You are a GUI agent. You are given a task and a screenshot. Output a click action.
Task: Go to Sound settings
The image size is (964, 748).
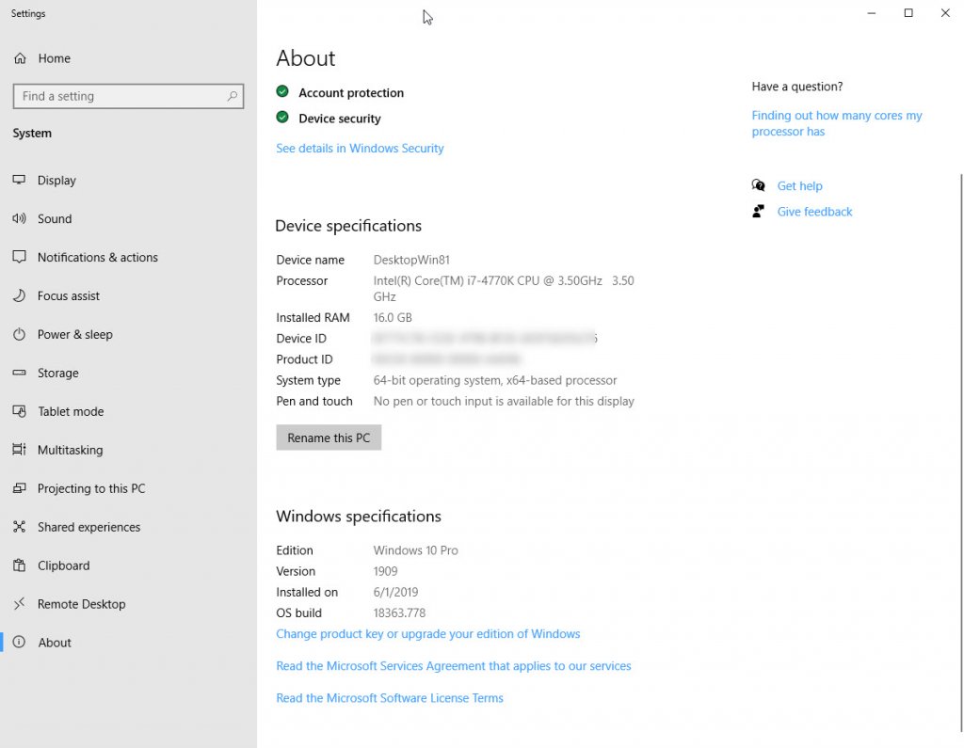click(x=128, y=219)
